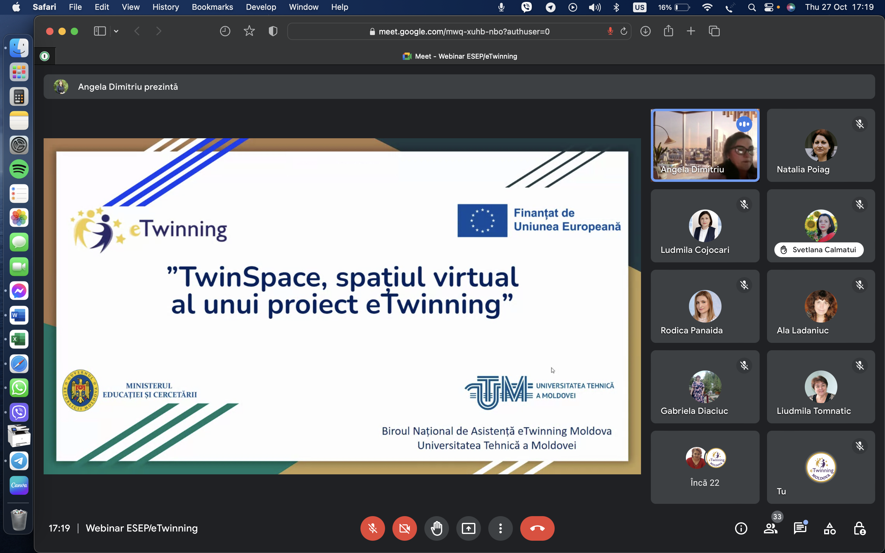This screenshot has height=553, width=885.
Task: Click your own Tu tile
Action: pyautogui.click(x=821, y=467)
